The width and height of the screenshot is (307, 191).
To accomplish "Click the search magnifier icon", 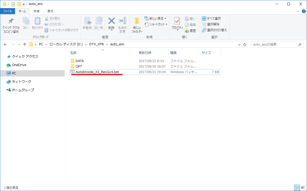I will click(300, 45).
